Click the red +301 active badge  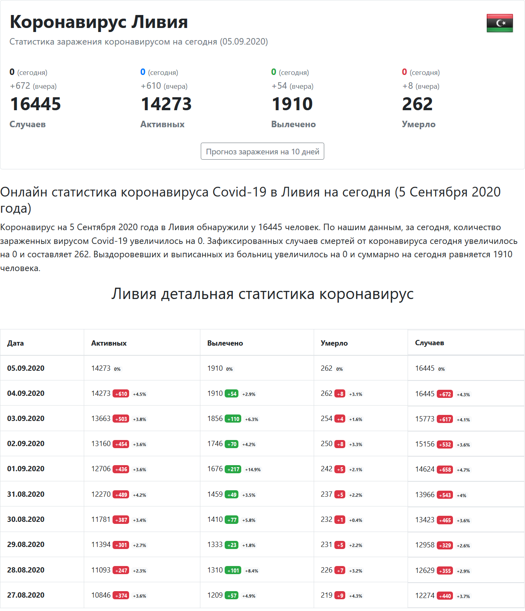[x=121, y=545]
